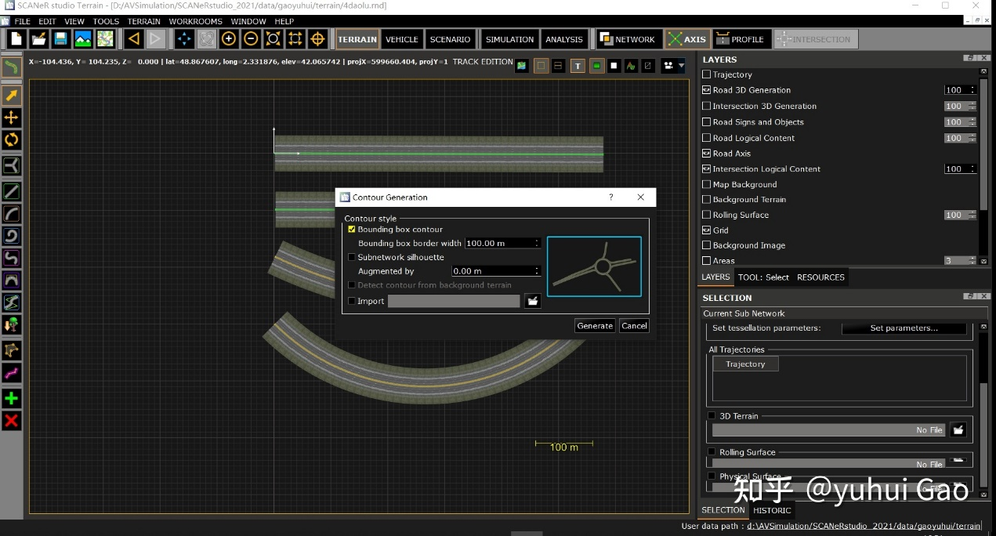Image resolution: width=996 pixels, height=536 pixels.
Task: Click stepper arrows on Bounding box border width
Action: click(x=538, y=243)
